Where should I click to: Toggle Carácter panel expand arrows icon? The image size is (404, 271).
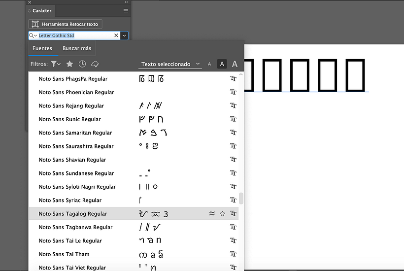click(30, 11)
